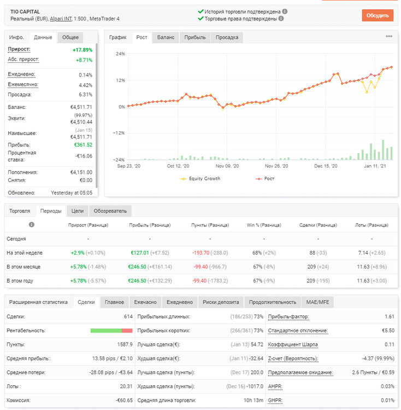The image size is (401, 410).
Task: Click the €4,511.71 balance value
Action: coord(81,107)
